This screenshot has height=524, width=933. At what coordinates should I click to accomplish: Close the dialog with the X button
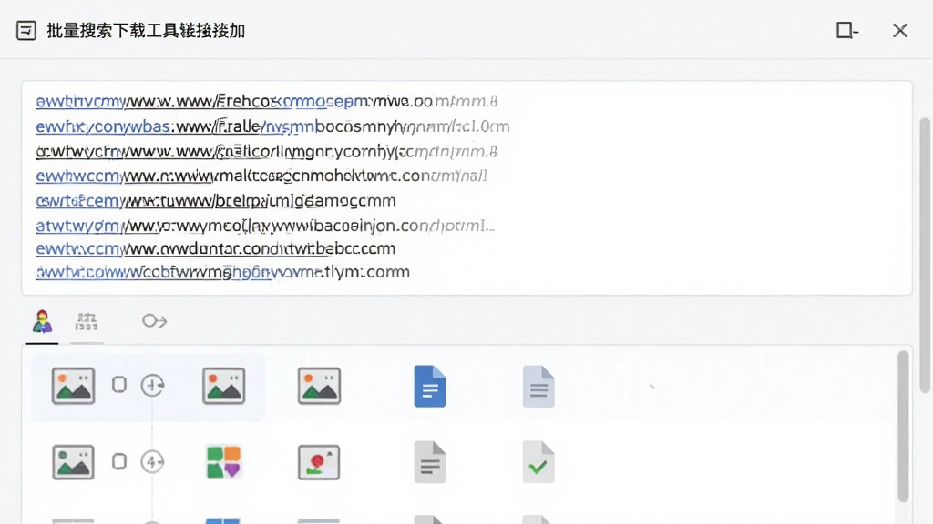tap(899, 30)
